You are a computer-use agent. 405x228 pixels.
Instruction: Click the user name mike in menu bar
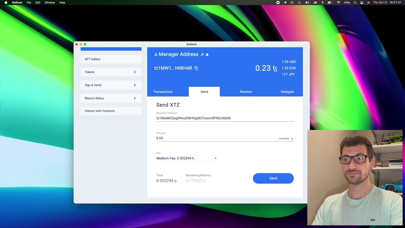pos(347,3)
